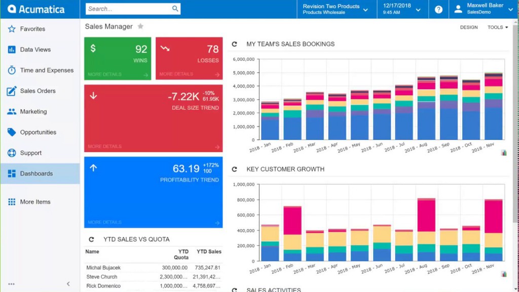Click the DESIGN menu item
Screen dimensions: 519x292
tap(468, 27)
